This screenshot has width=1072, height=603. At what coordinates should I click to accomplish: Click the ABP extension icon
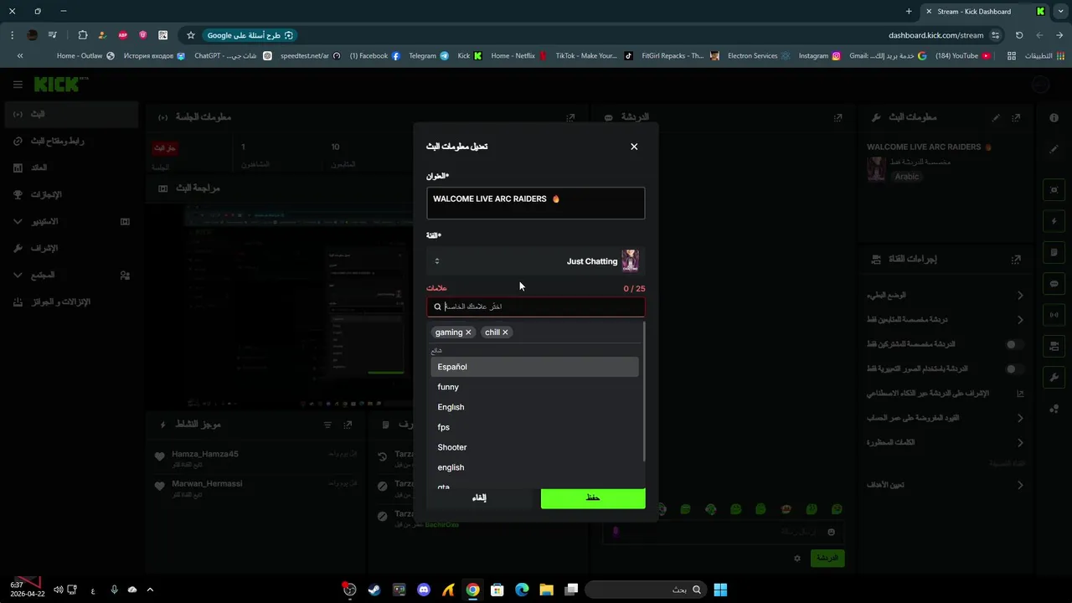pos(123,35)
